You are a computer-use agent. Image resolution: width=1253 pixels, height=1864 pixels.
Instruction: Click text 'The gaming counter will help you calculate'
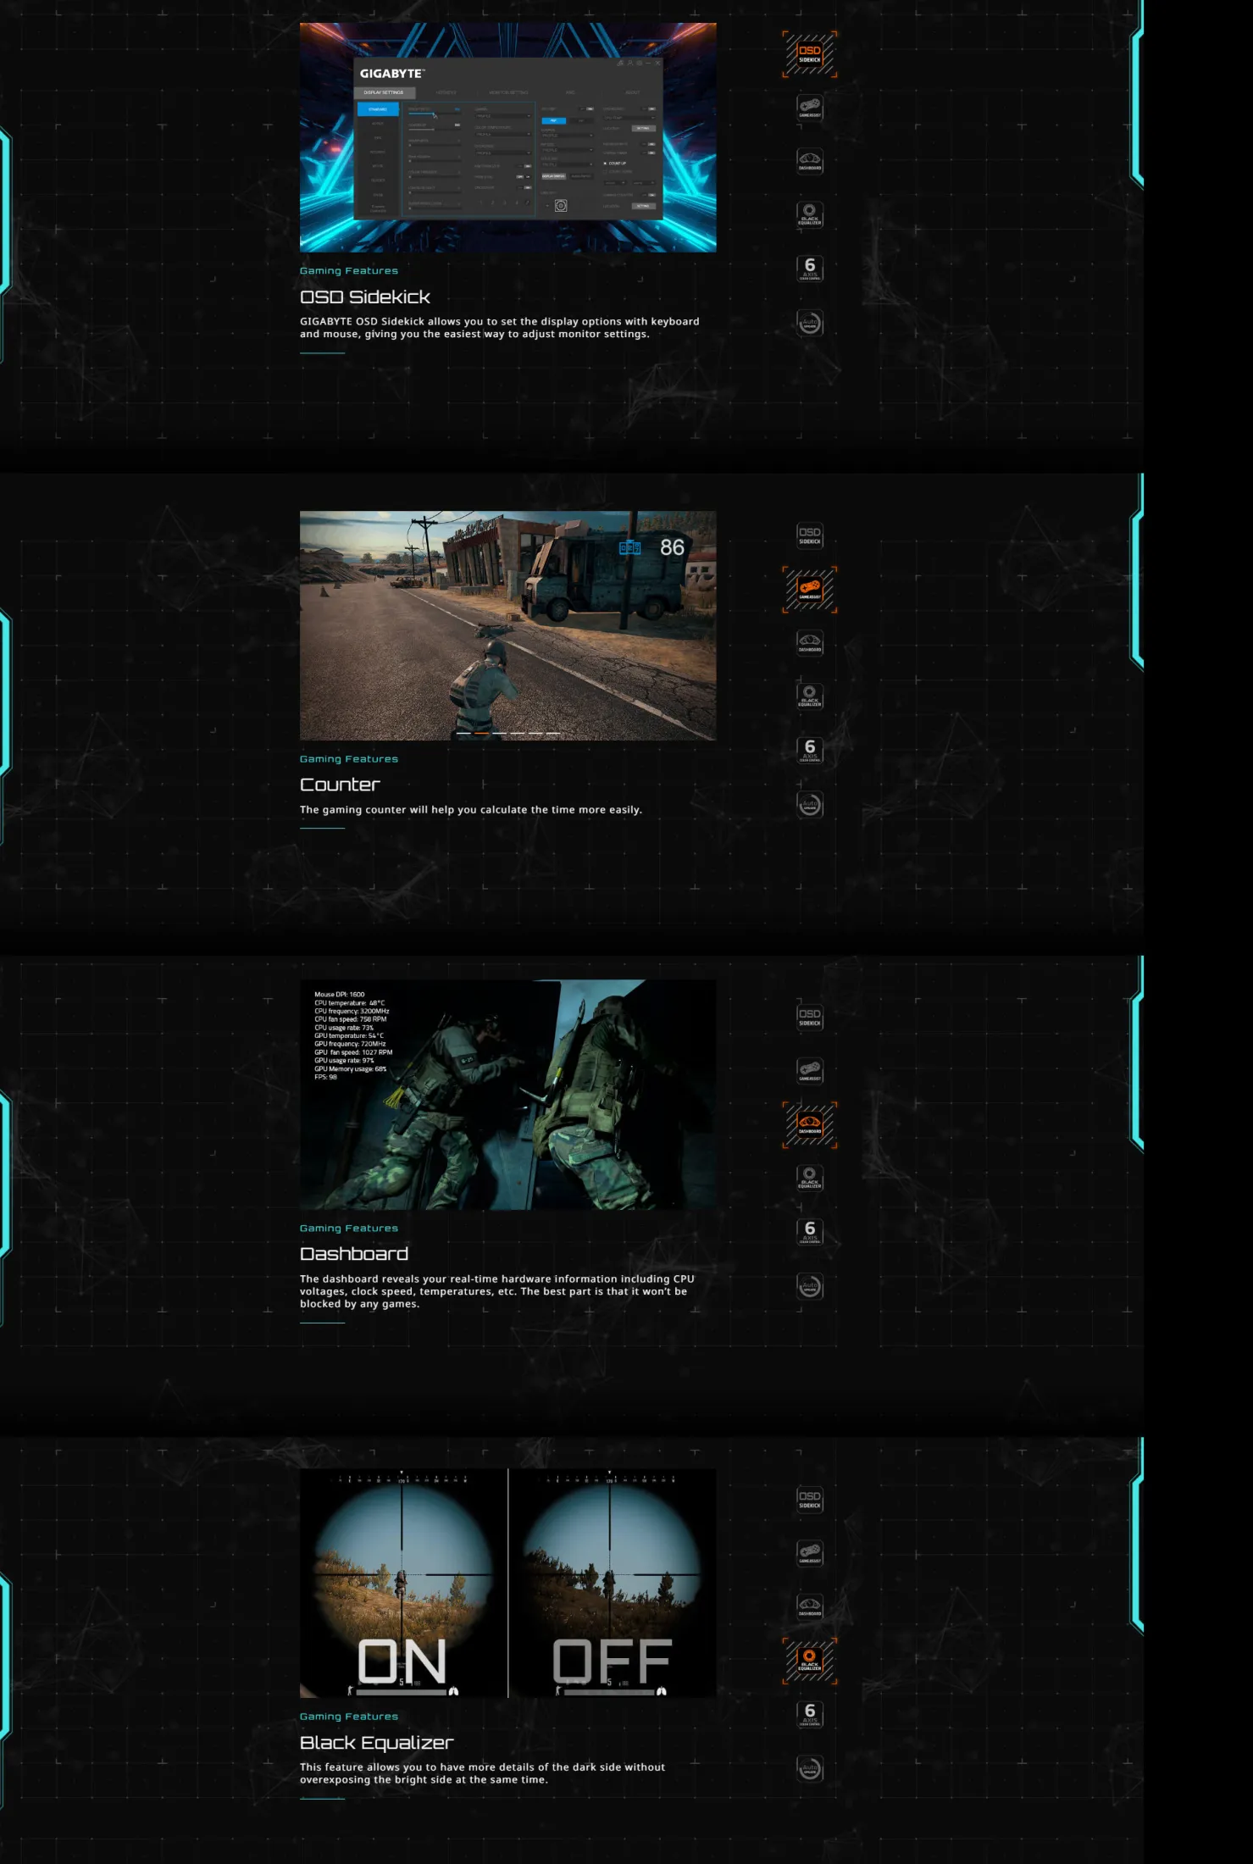471,809
